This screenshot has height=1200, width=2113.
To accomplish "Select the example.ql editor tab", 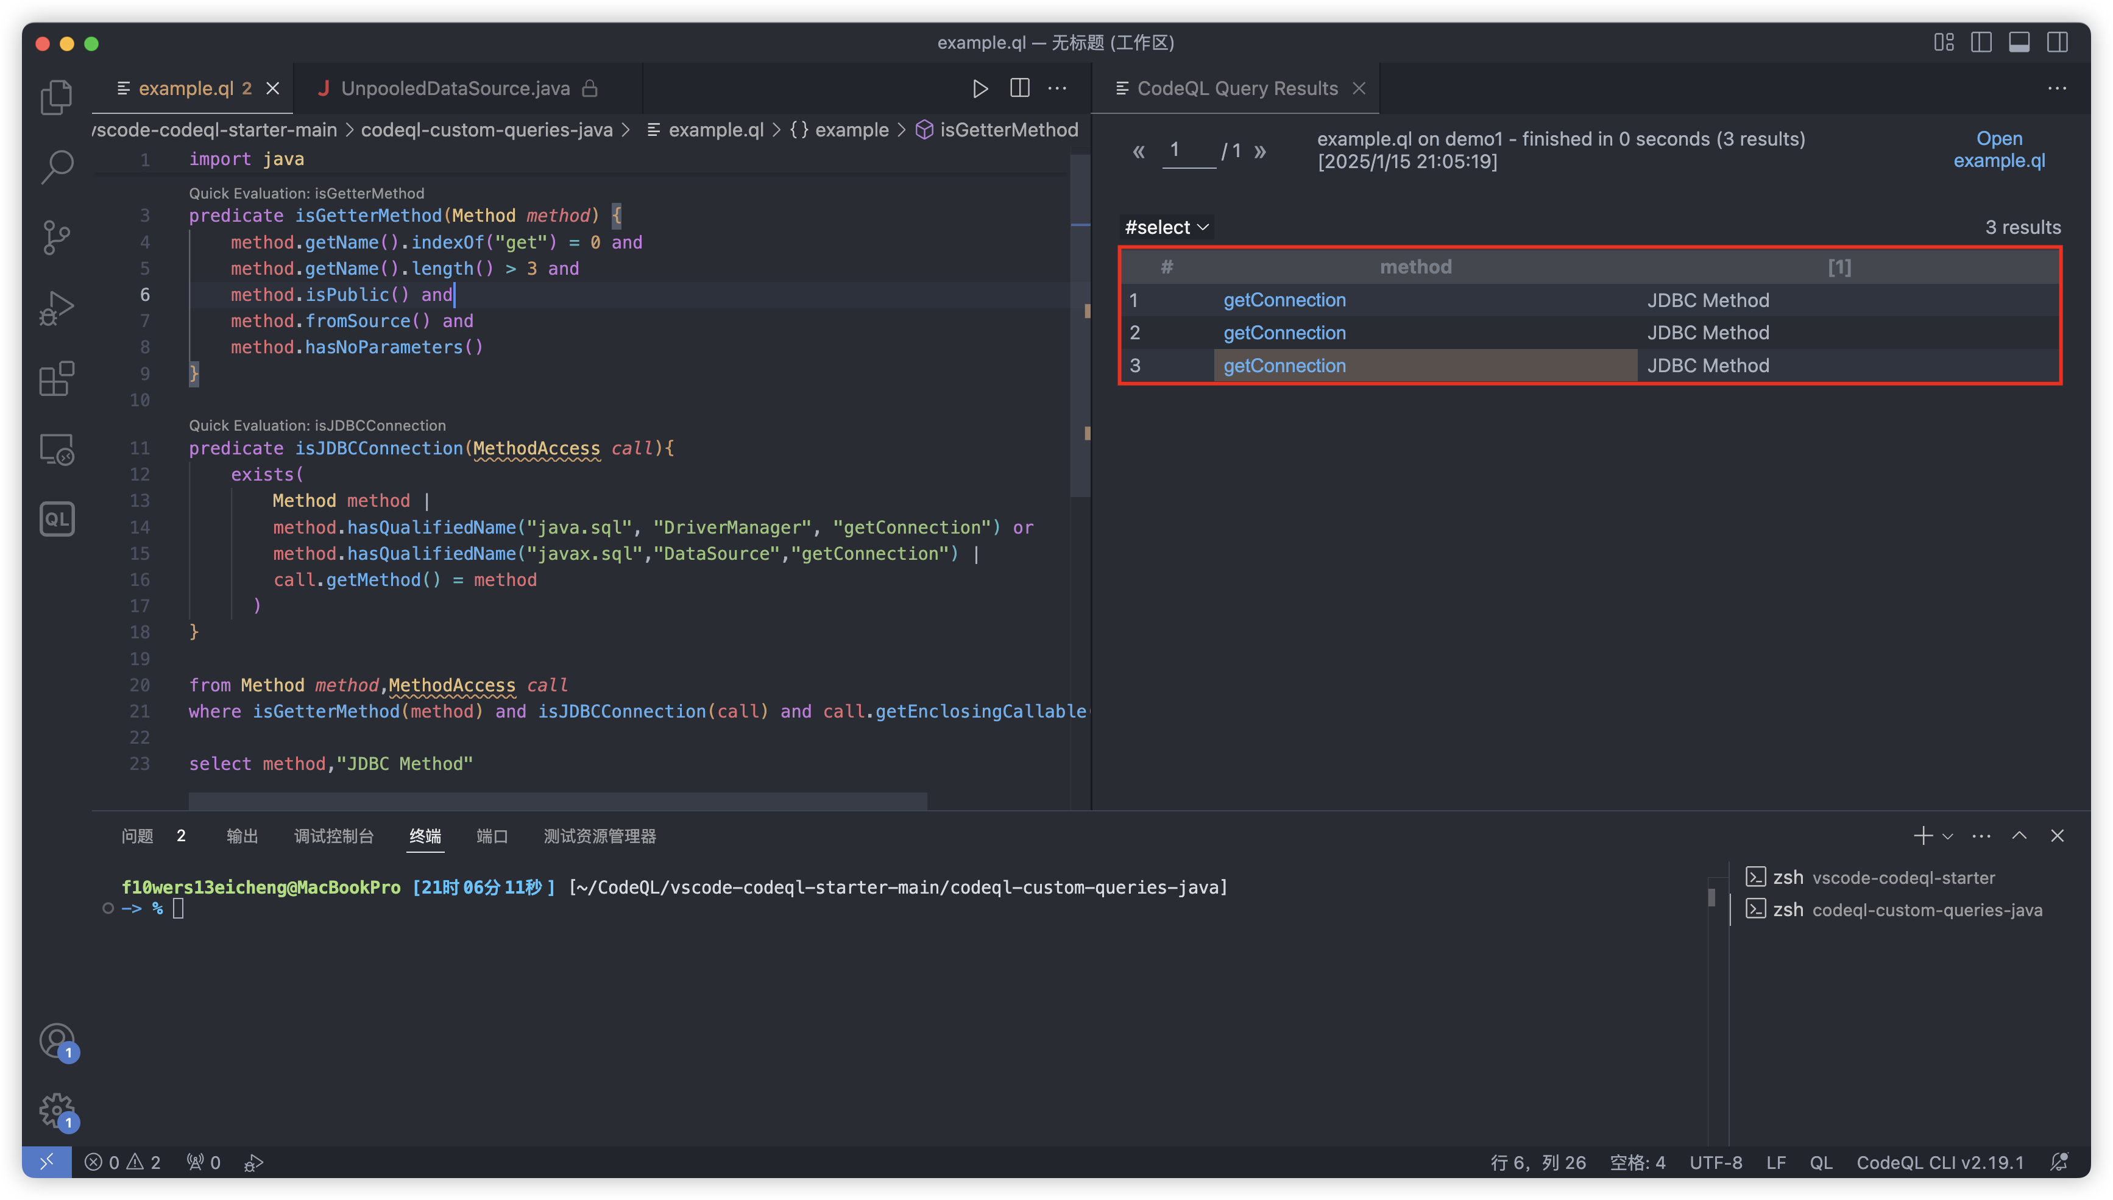I will coord(193,88).
